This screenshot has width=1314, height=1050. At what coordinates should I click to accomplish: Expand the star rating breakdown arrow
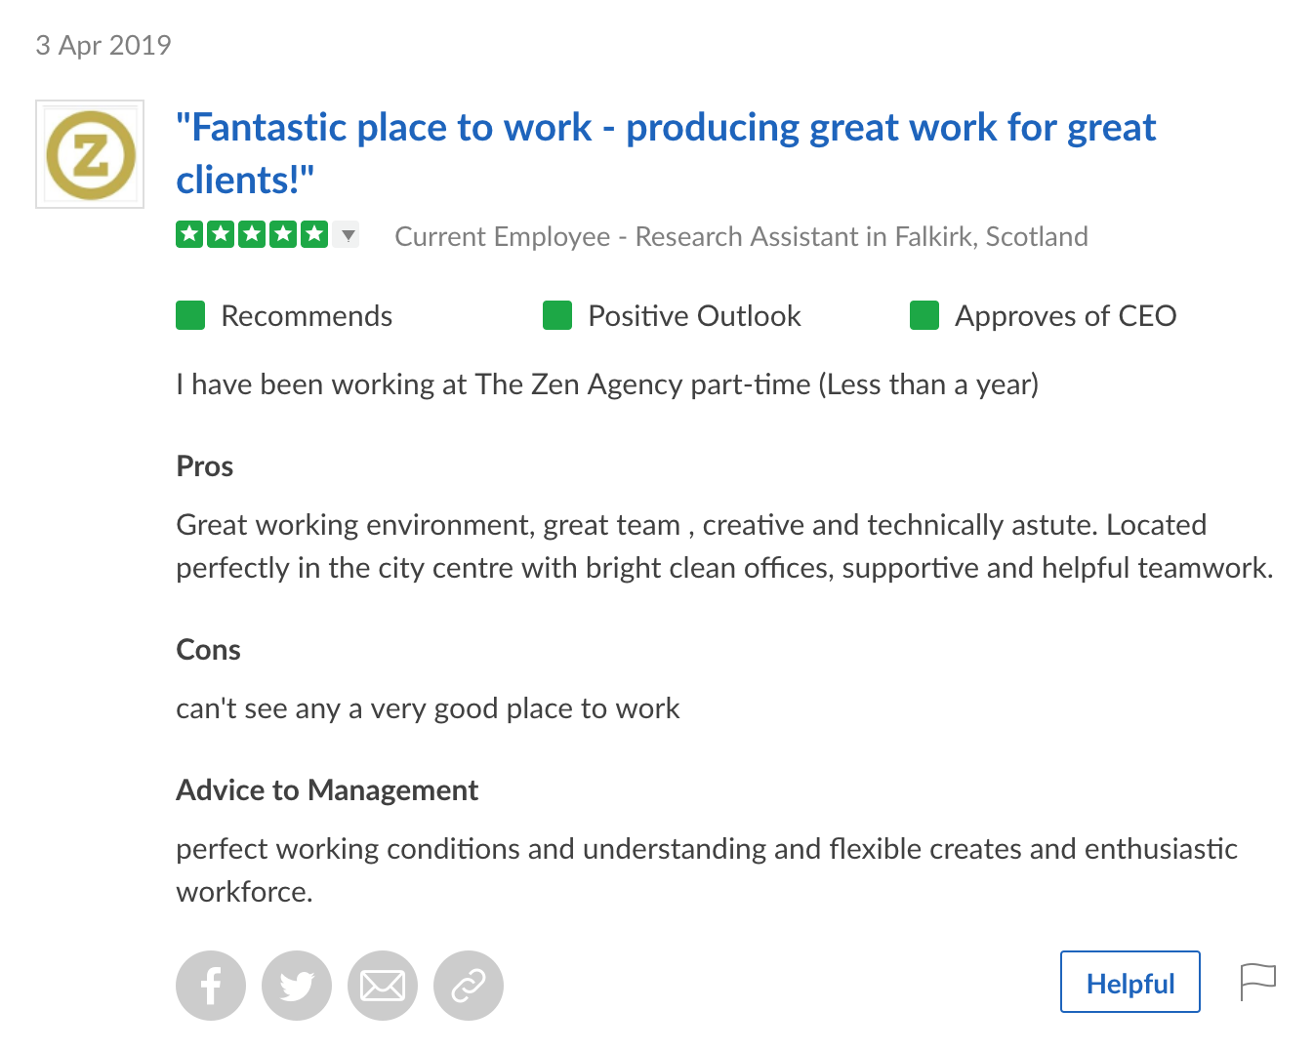point(348,235)
